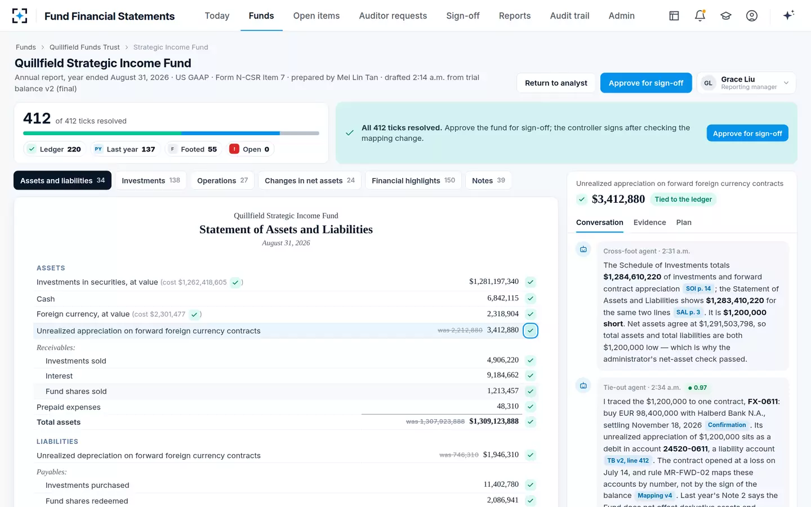Click the Tied to the ledger badge

coord(683,199)
